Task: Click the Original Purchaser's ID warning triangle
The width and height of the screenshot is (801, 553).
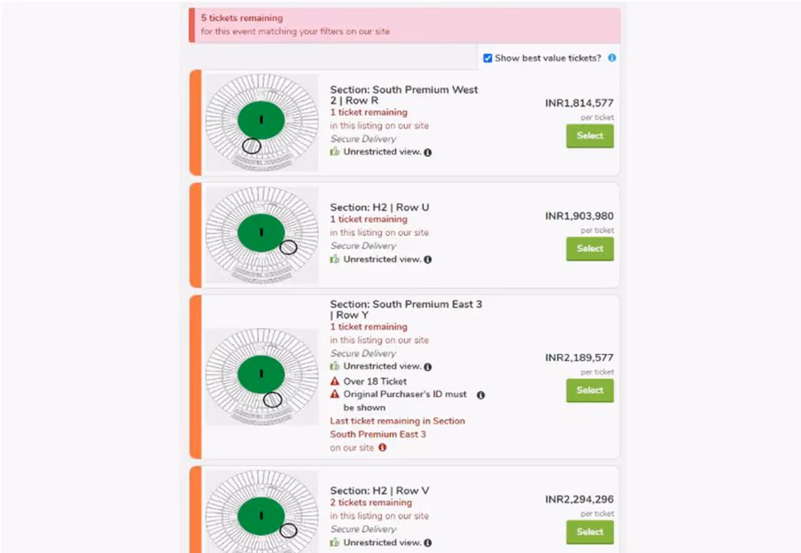Action: [335, 395]
